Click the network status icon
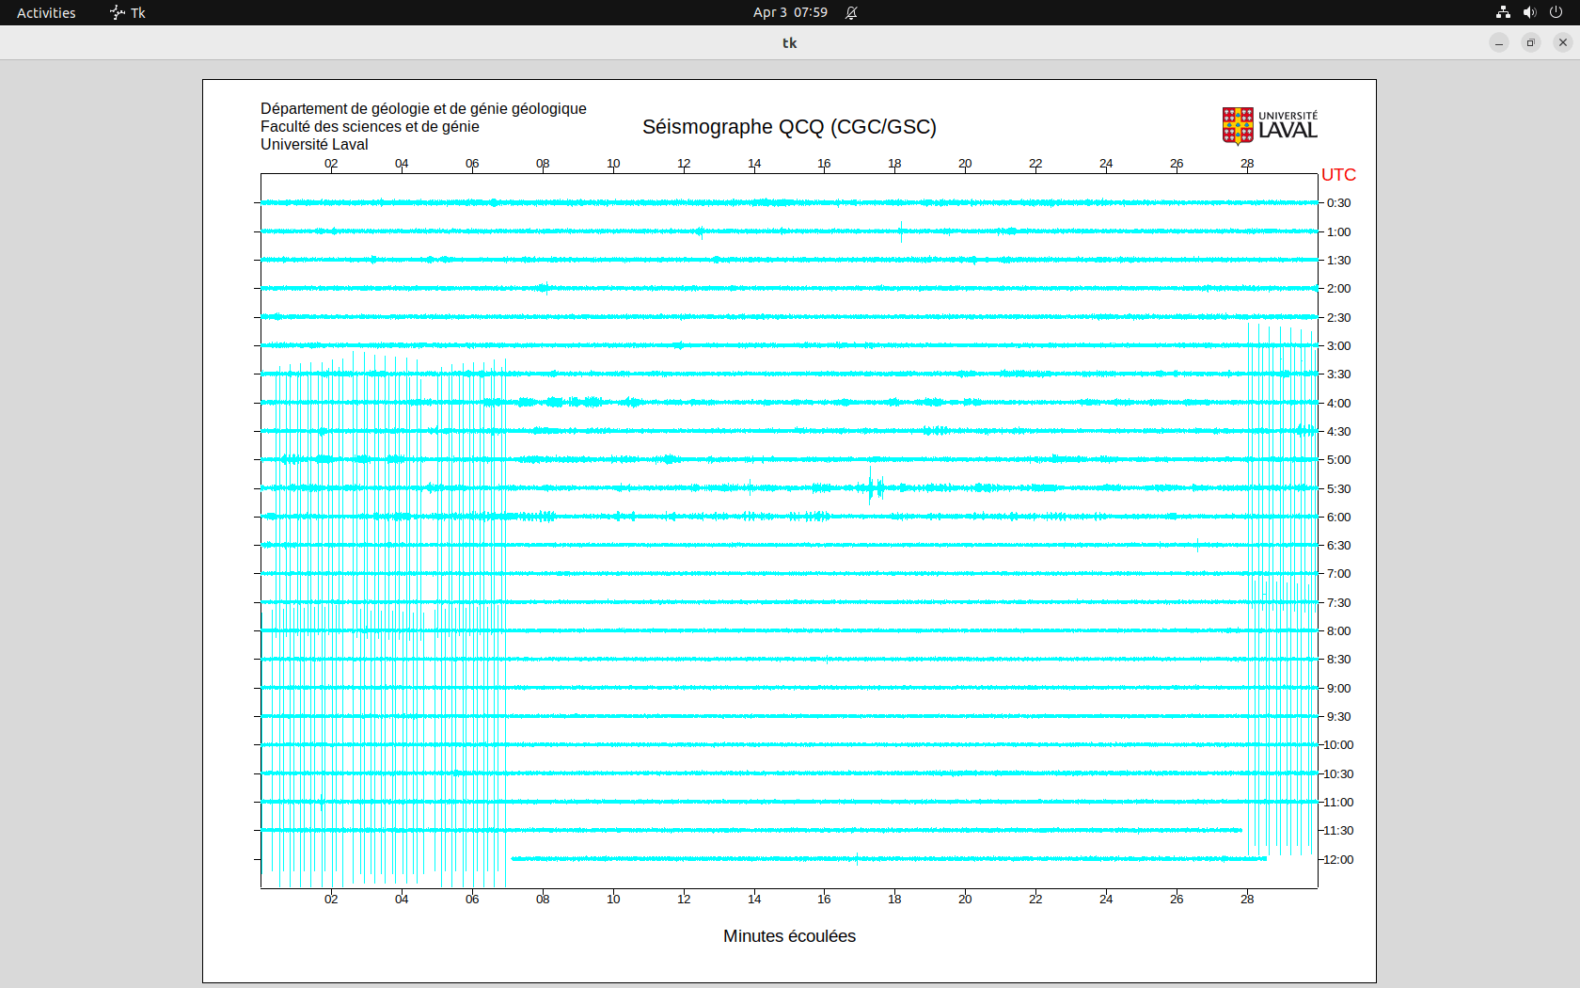Screen dimensions: 1580x988 1503,12
